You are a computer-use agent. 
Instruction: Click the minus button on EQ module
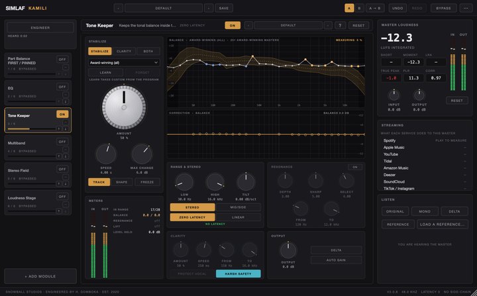[x=66, y=95]
